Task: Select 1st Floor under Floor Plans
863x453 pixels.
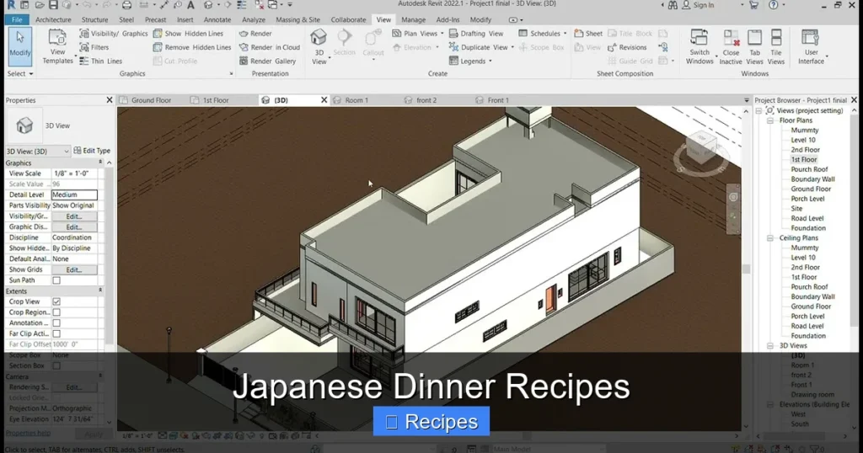Action: pos(803,159)
